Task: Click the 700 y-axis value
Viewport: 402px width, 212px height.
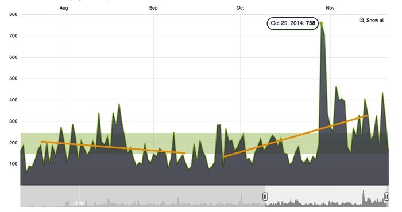Action: pos(13,36)
